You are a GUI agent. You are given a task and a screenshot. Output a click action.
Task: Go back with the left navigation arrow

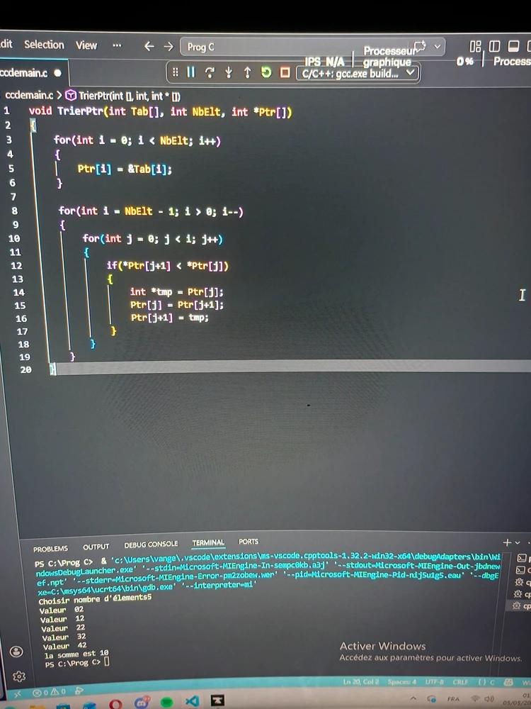pos(149,46)
